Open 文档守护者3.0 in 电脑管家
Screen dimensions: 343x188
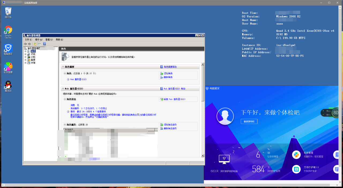[296, 169]
